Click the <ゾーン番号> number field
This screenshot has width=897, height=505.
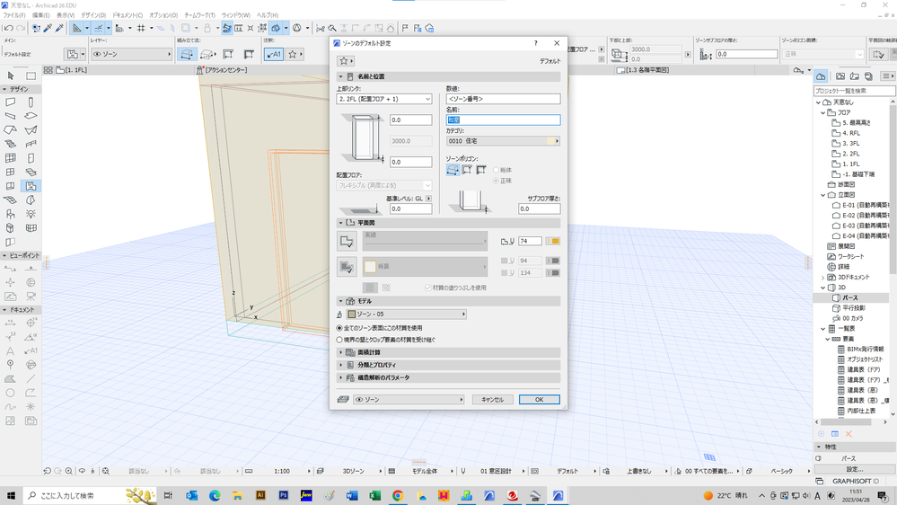click(x=504, y=99)
